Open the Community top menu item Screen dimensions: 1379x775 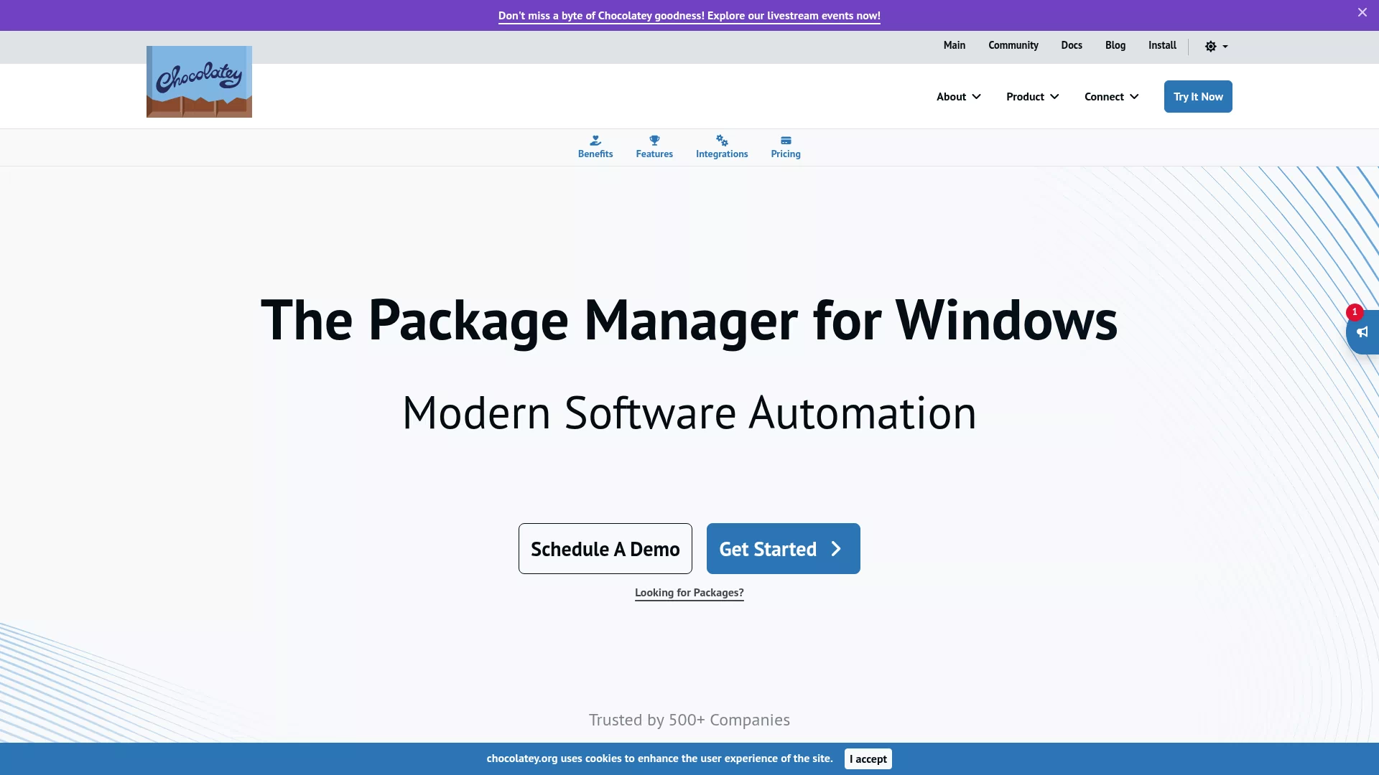click(1013, 45)
